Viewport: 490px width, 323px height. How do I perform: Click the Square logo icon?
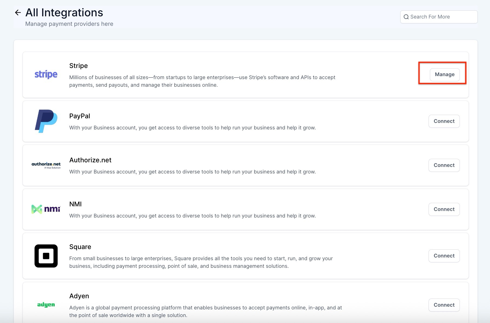[46, 256]
